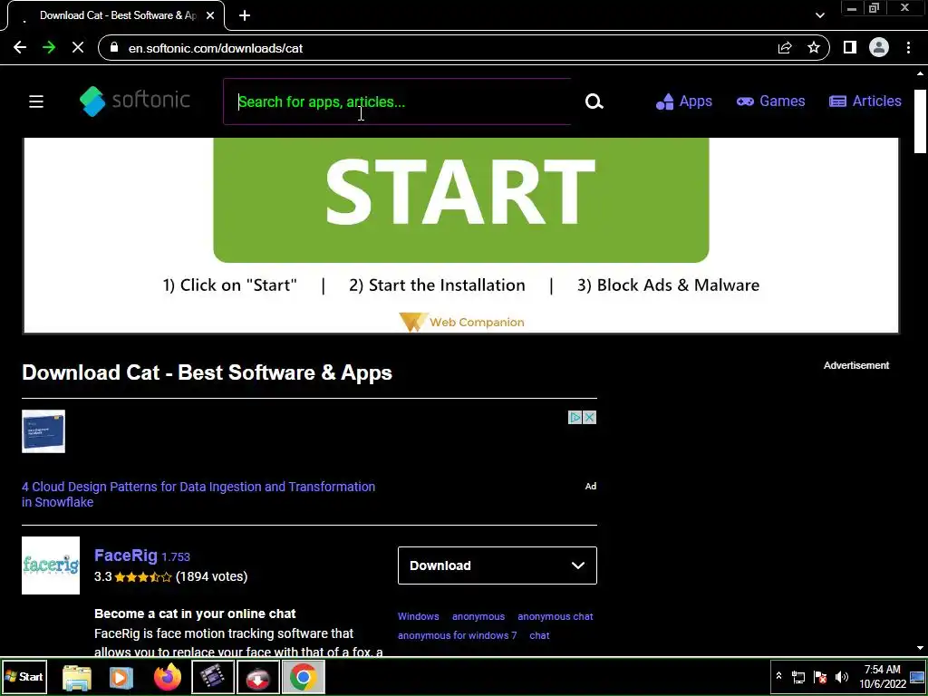Viewport: 928px width, 696px height.
Task: Go back with the browser back arrow
Action: click(20, 48)
